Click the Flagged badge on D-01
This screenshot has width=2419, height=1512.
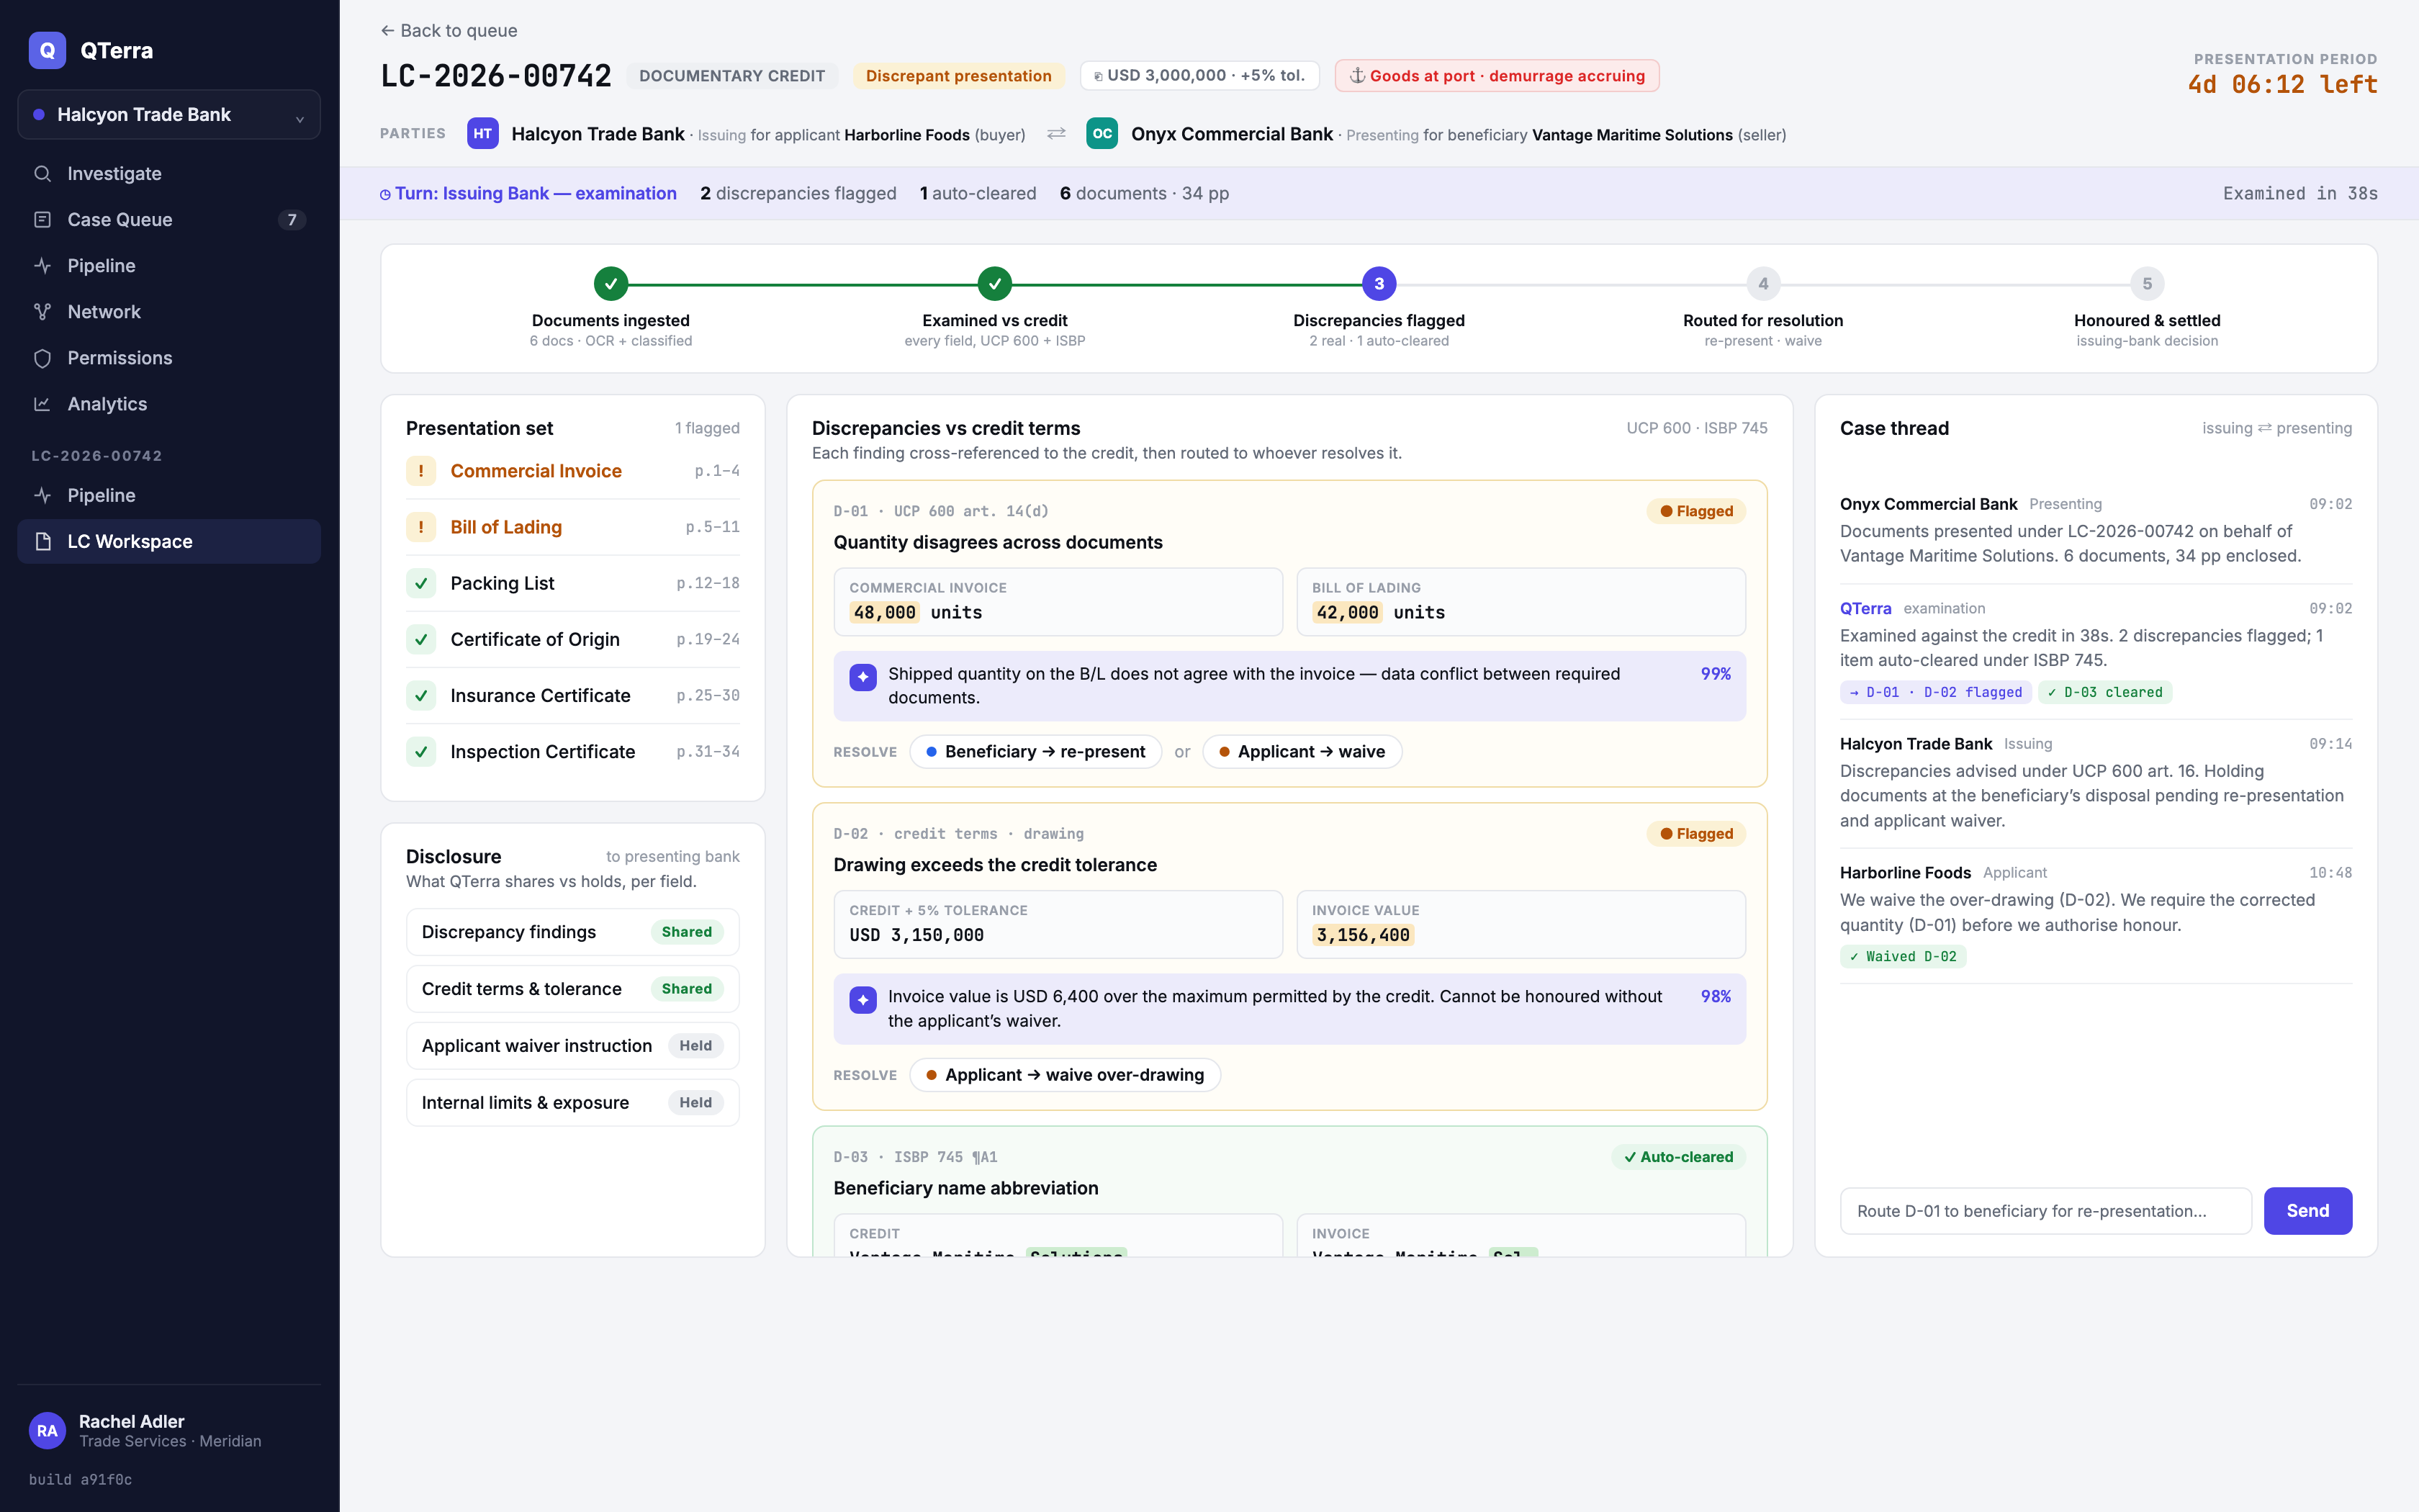(1696, 511)
